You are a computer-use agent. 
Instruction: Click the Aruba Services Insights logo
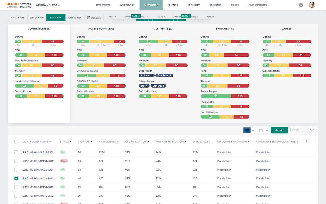(x=19, y=5)
